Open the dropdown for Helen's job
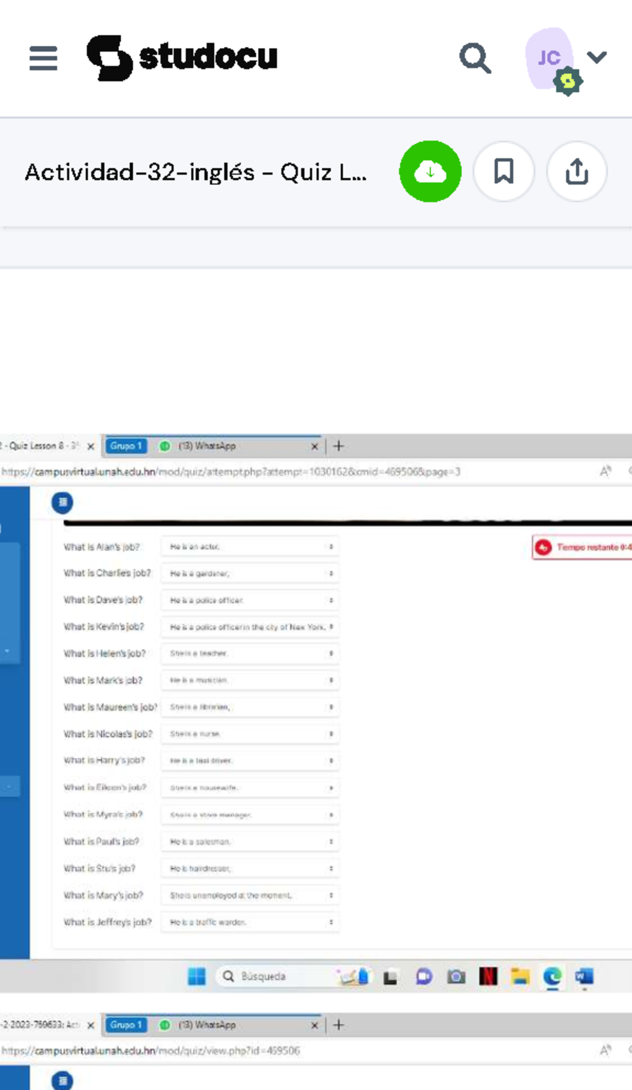Screen dimensions: 632x1090 point(250,653)
